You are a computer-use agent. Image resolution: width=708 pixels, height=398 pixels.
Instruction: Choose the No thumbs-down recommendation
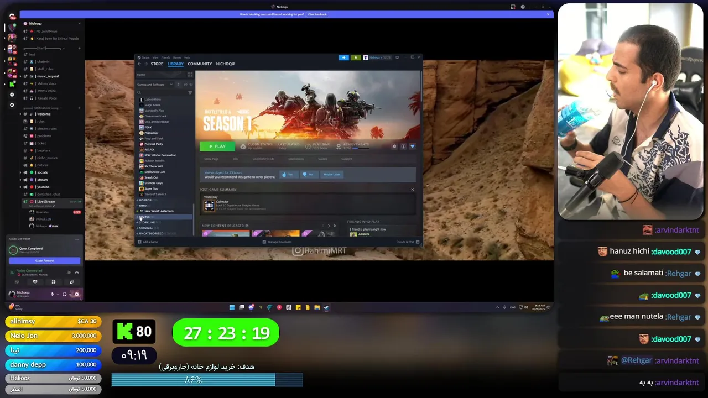pyautogui.click(x=309, y=174)
